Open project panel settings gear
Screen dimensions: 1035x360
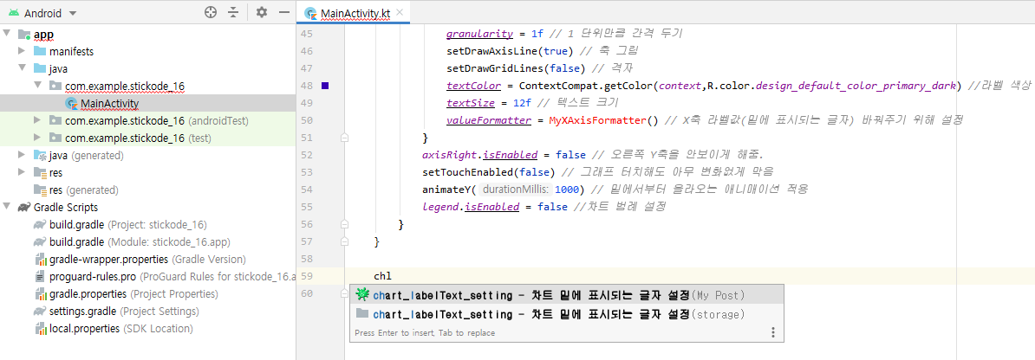[x=262, y=12]
